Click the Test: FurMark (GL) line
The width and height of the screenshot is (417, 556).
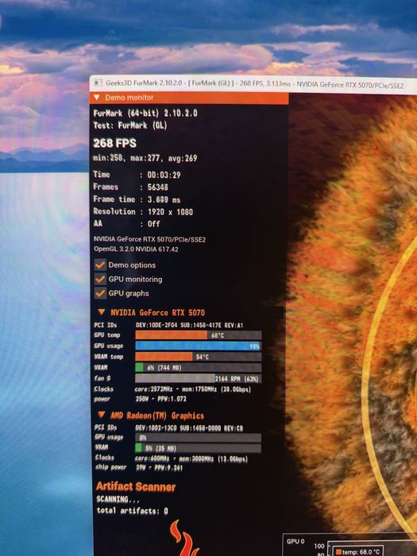[x=130, y=125]
